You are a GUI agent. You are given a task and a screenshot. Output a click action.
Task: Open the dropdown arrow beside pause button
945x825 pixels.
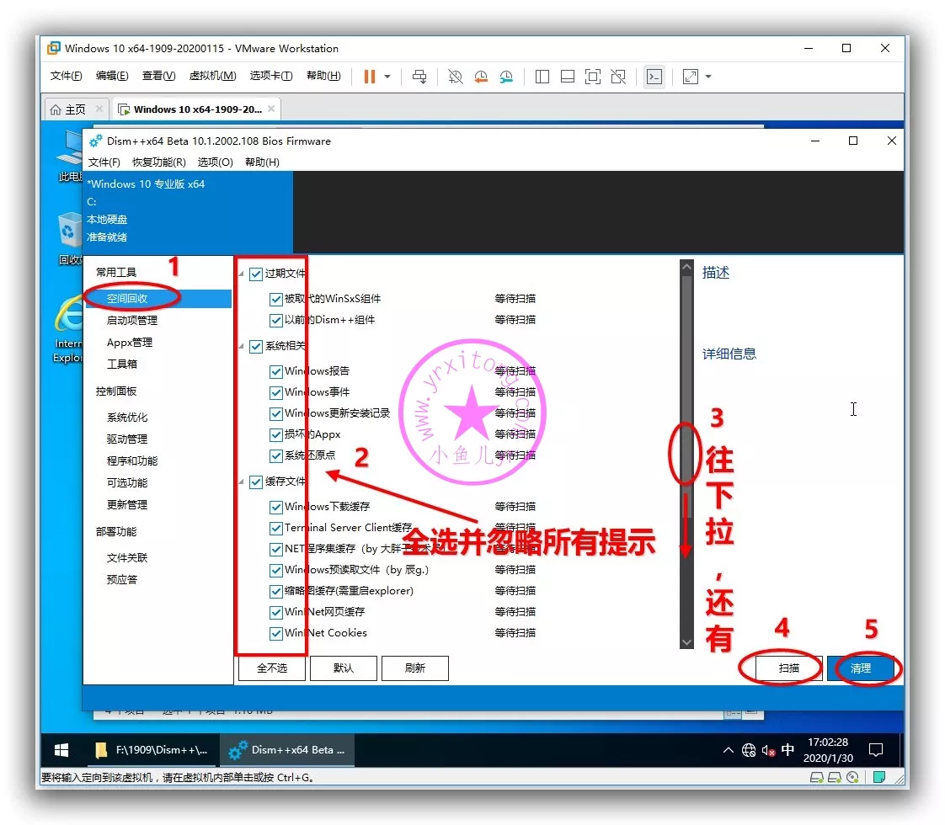[387, 77]
